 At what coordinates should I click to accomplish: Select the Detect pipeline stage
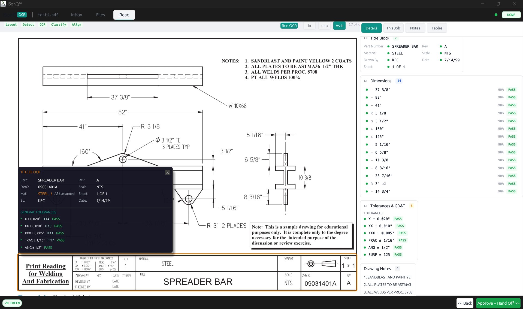pyautogui.click(x=28, y=25)
